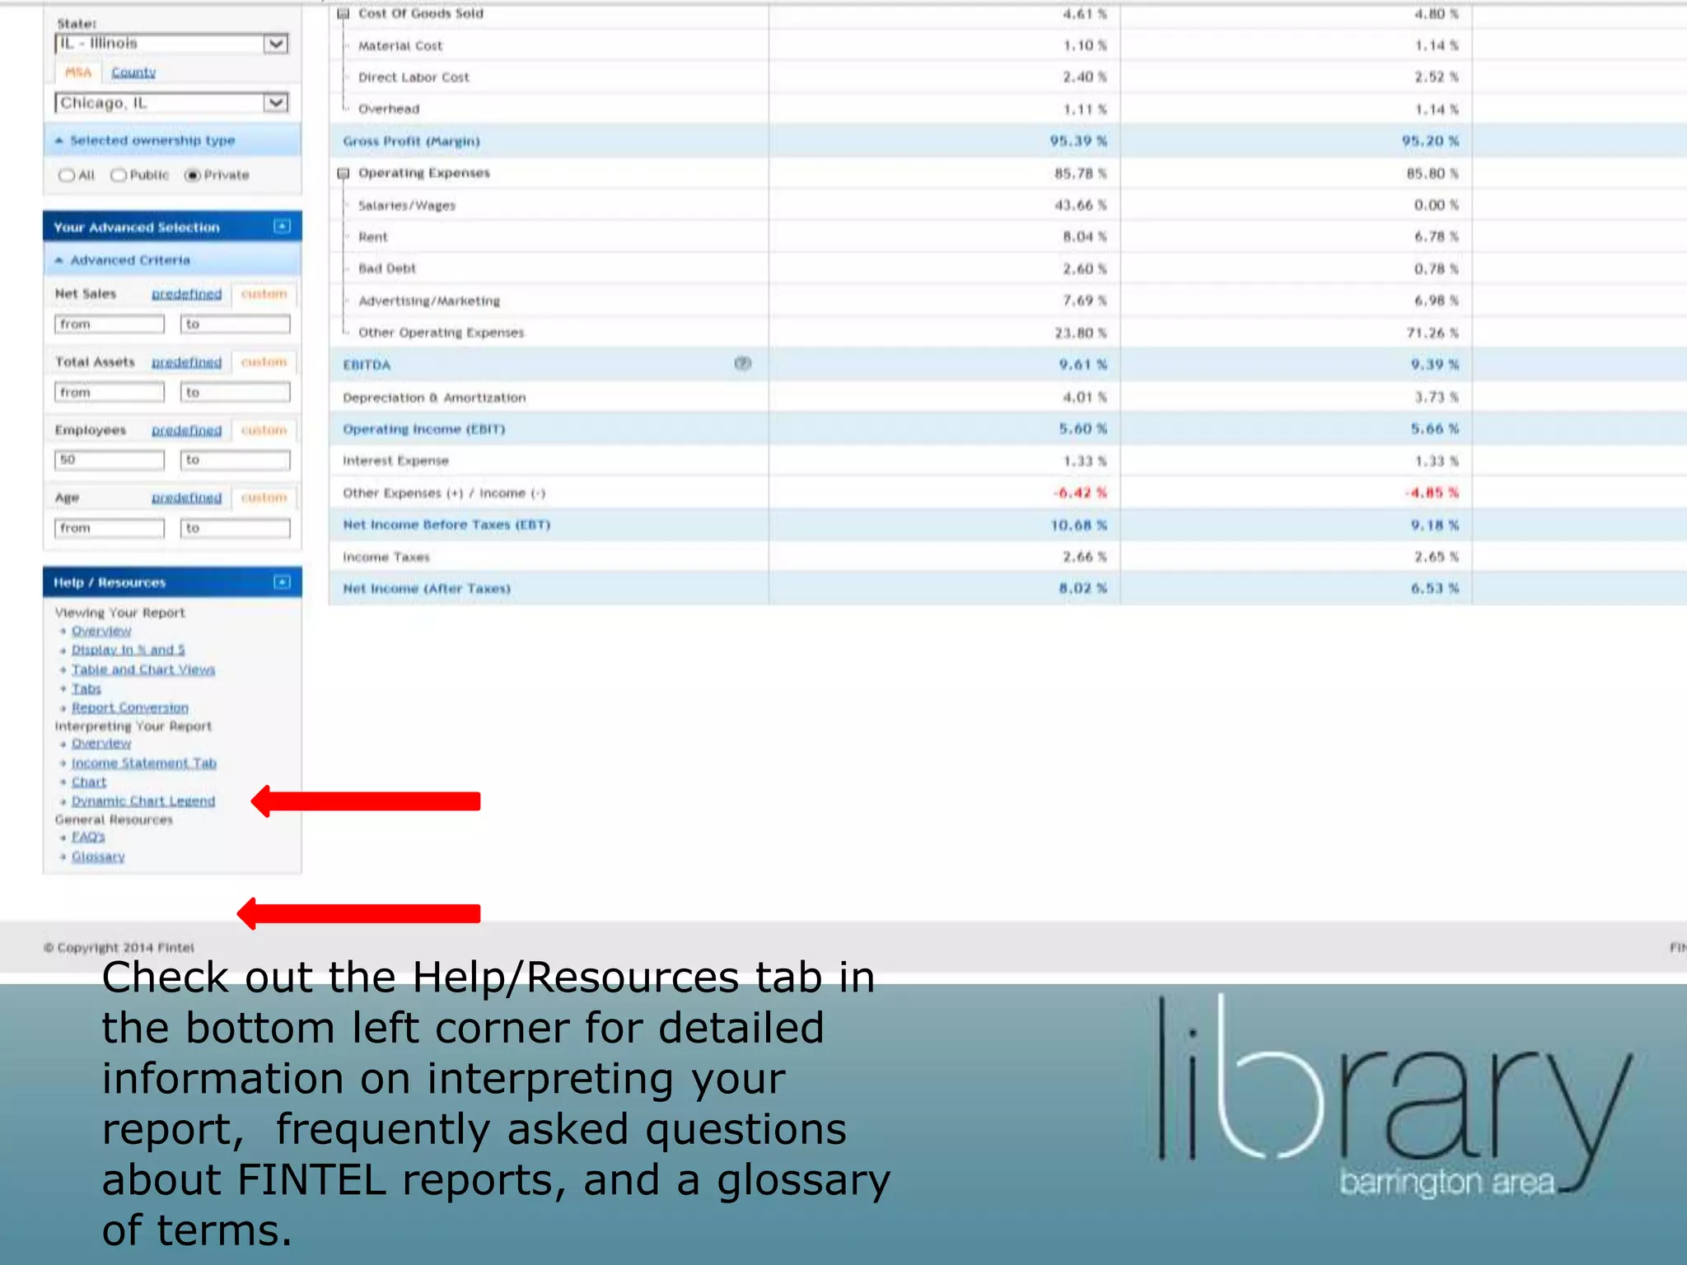Open the Table and Chart Views link
The width and height of the screenshot is (1687, 1265).
[x=143, y=670]
